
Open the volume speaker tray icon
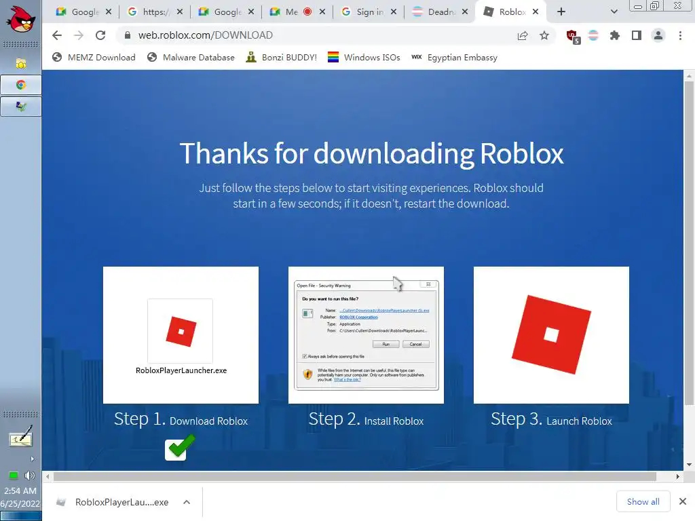click(x=30, y=476)
